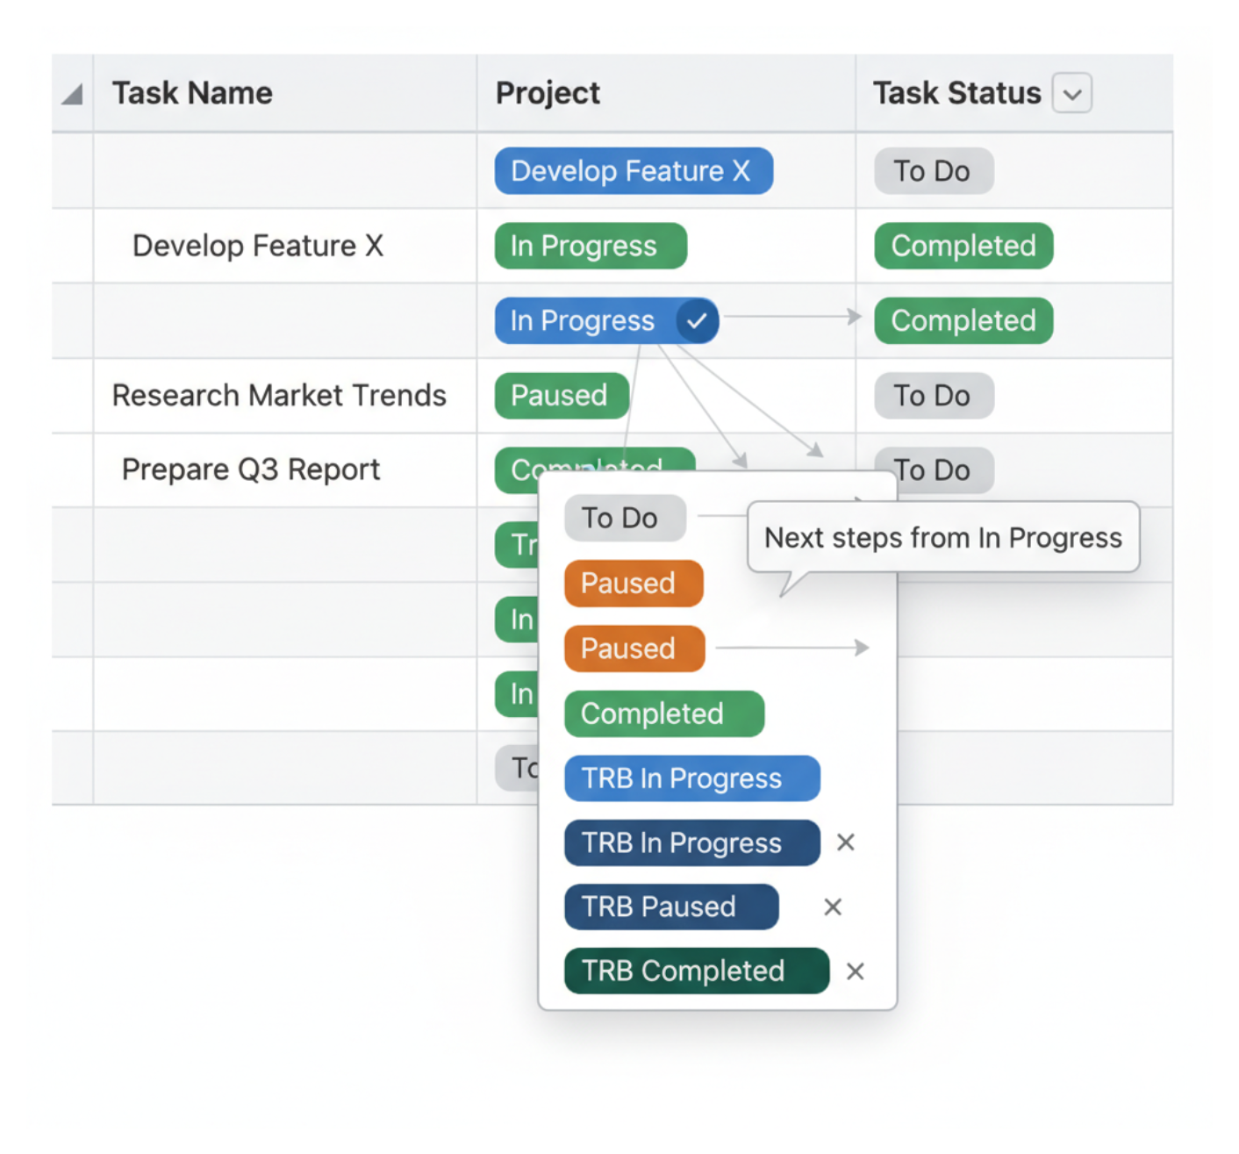
Task: Select the dark TRB In Progress status chip
Action: [x=691, y=842]
